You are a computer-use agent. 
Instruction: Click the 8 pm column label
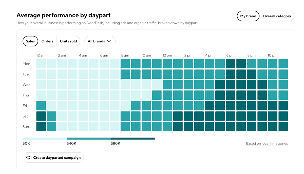coord(251,55)
